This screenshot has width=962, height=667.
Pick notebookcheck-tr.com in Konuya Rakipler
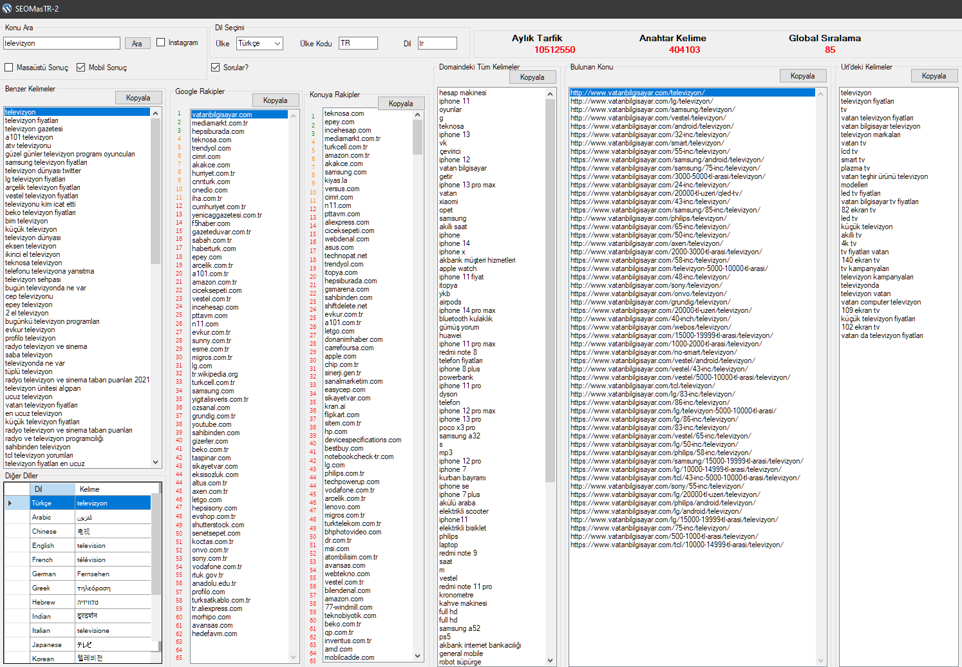point(359,456)
